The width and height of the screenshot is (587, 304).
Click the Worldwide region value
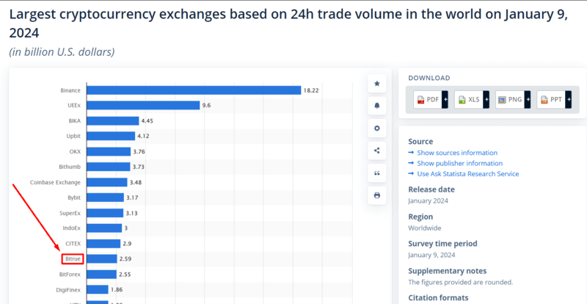(x=425, y=228)
